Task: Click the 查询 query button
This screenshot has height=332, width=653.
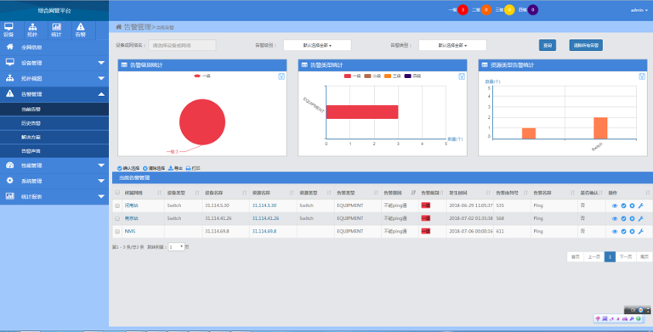Action: (548, 45)
